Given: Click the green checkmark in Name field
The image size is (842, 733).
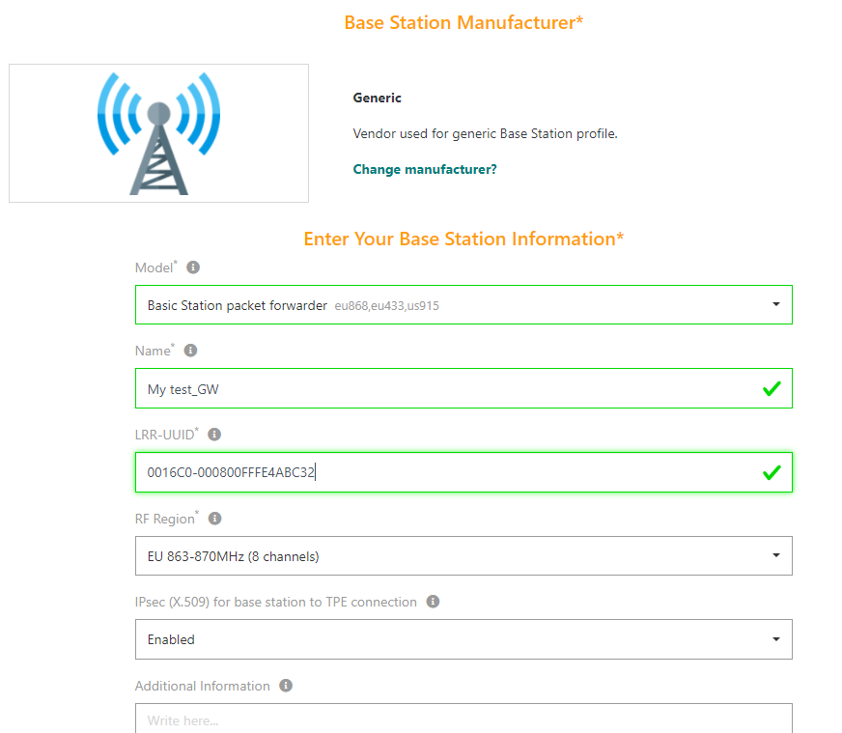Looking at the screenshot, I should [771, 389].
